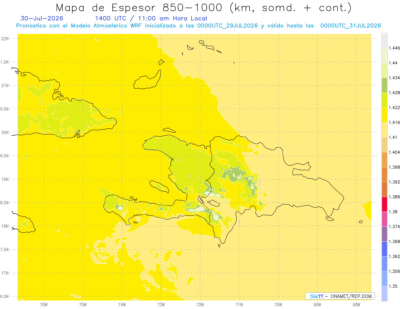Image resolution: width=400 pixels, height=309 pixels.
Task: Select the '21N' latitude axis label
Action: (x=5, y=86)
